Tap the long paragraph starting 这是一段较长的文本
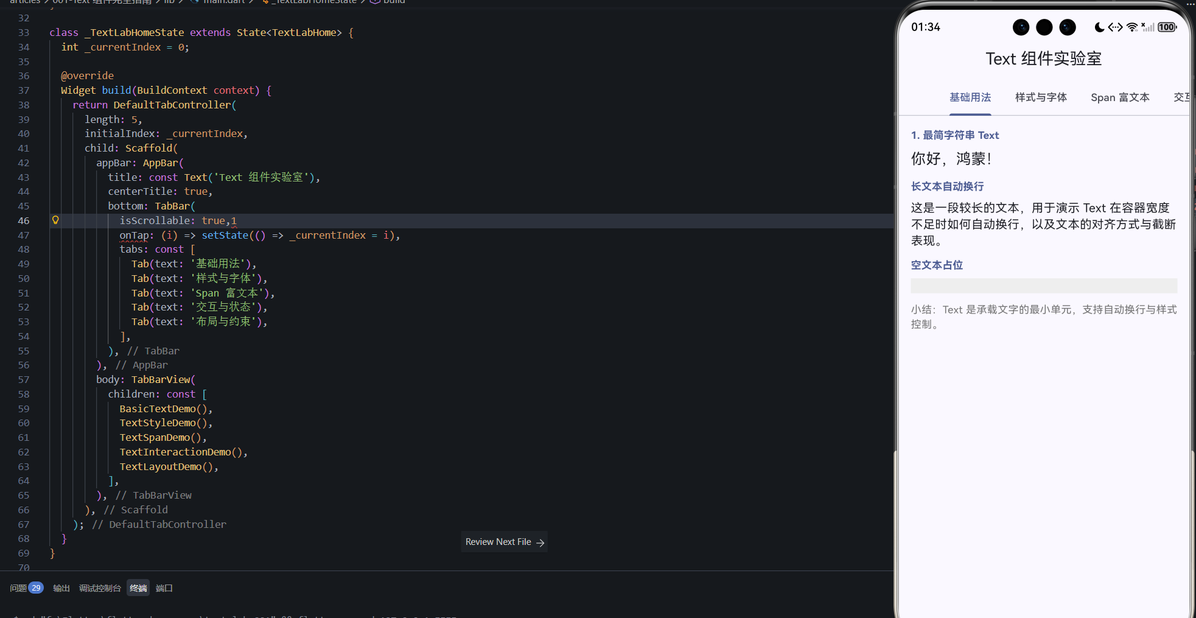The image size is (1196, 618). tap(1043, 224)
